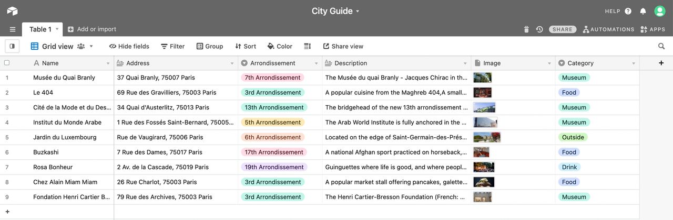
Task: Select the Table 1 tab
Action: (x=40, y=29)
